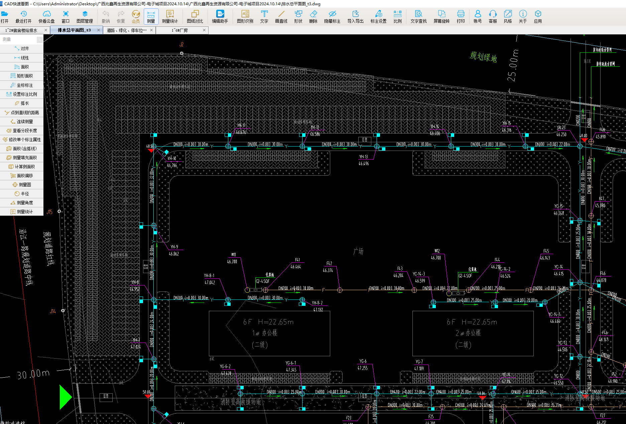Viewport: 626px width, 424px height.
Task: Close the 排水总平面图_t3 tab
Action: pyautogui.click(x=99, y=30)
